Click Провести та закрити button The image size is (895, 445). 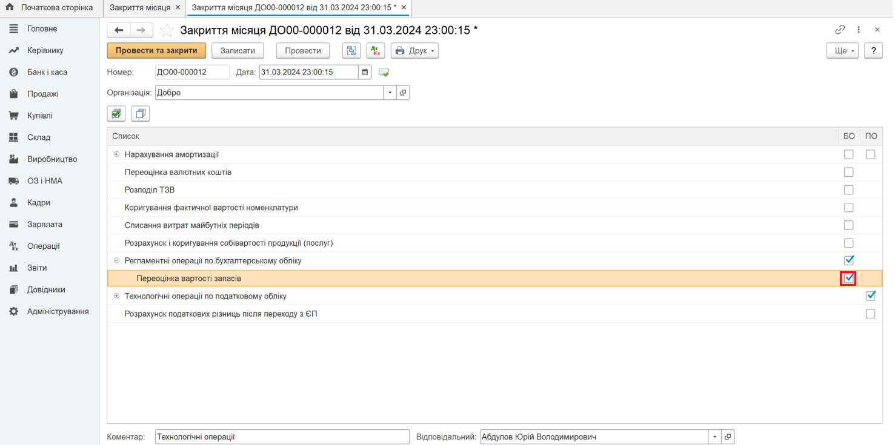tap(156, 51)
